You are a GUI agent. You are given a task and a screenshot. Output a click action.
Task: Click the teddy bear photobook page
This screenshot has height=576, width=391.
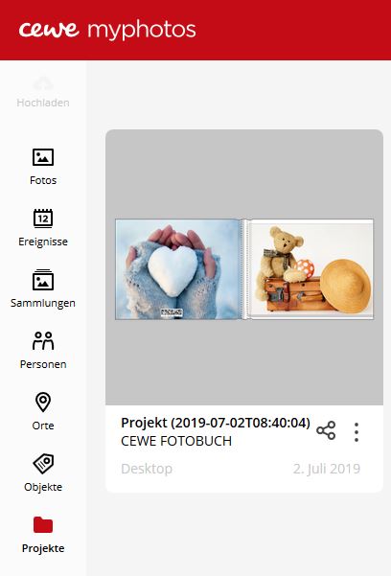(x=310, y=269)
